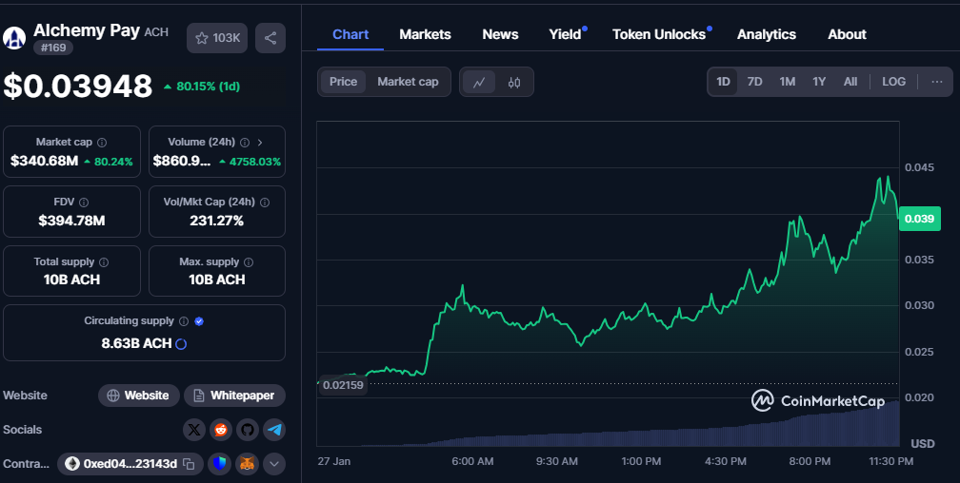Click the verified badge beside Circulating supply
Viewport: 960px width, 483px height.
[199, 321]
